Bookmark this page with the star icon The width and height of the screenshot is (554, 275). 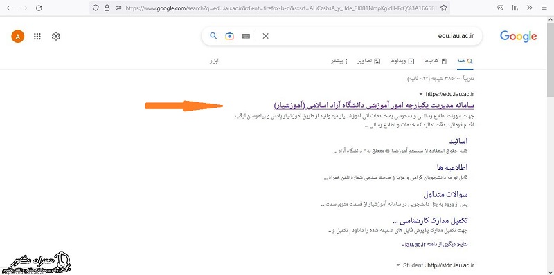coord(444,8)
